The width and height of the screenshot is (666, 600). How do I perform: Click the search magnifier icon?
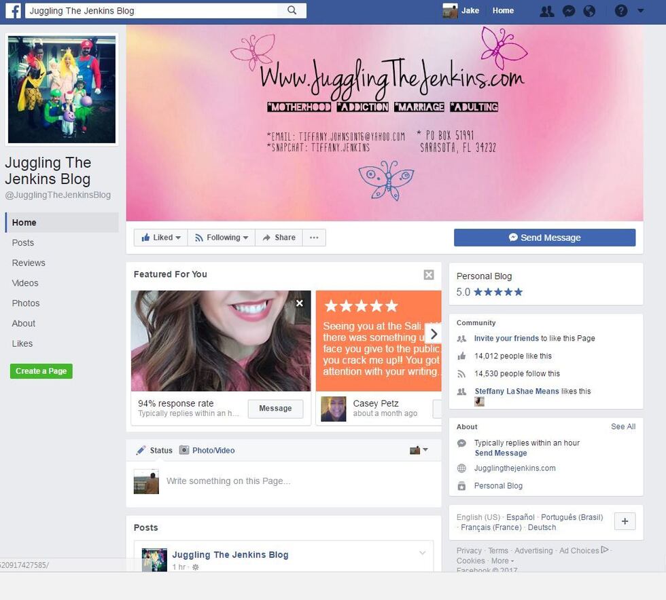coord(292,11)
